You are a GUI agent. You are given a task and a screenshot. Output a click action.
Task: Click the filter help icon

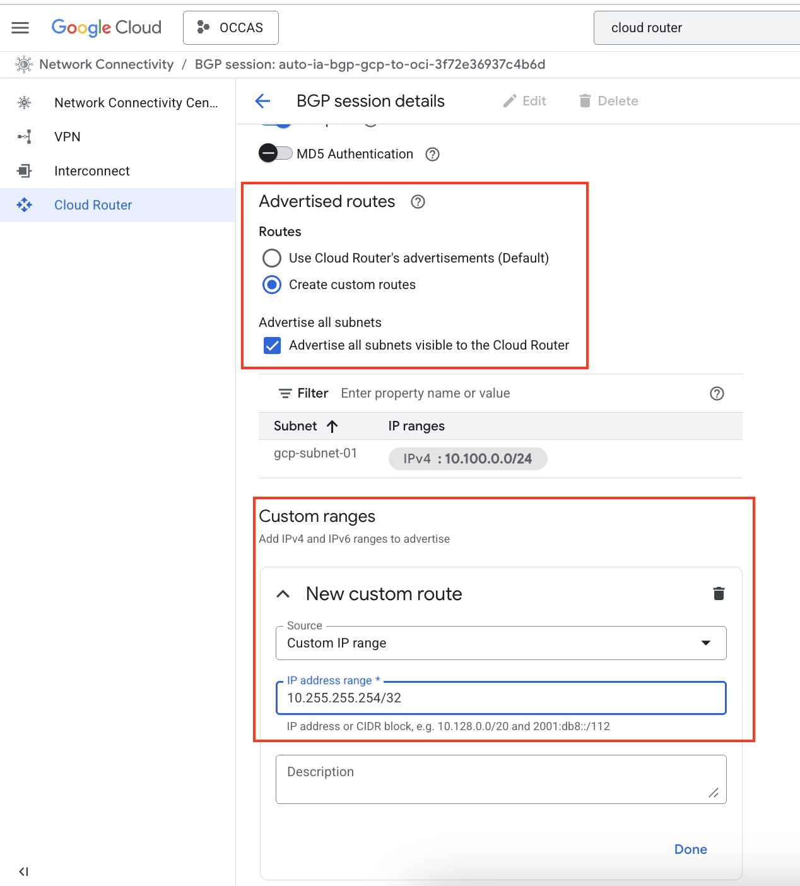[x=717, y=394]
